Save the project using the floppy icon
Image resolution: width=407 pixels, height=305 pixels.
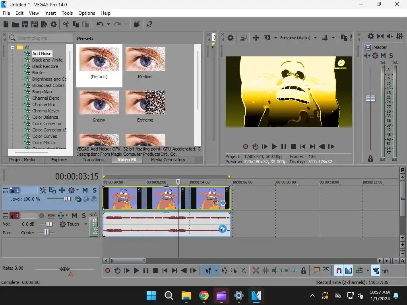coord(25,24)
